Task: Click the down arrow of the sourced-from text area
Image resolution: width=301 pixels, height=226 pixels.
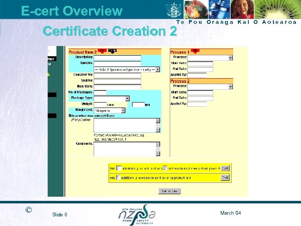Action: 158,130
